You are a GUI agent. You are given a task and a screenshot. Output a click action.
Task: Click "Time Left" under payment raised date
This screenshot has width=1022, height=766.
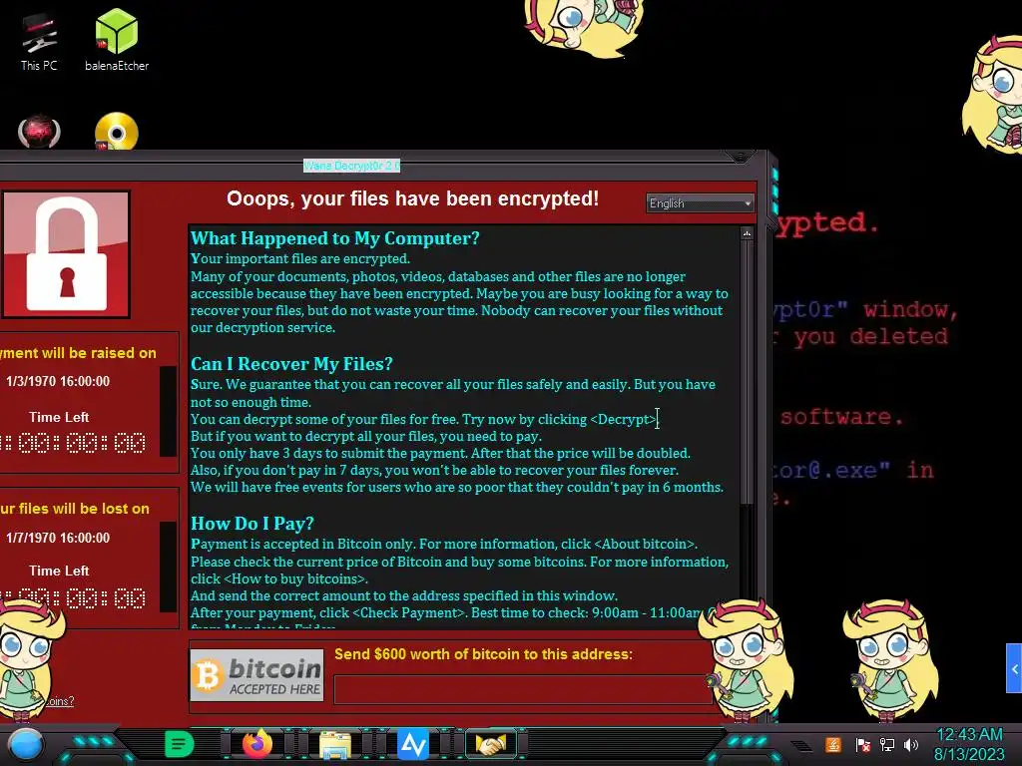59,418
